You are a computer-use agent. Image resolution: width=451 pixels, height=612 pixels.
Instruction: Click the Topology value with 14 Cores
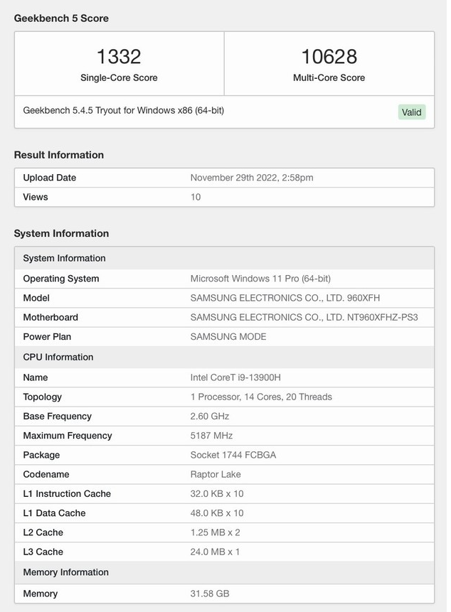pyautogui.click(x=261, y=397)
